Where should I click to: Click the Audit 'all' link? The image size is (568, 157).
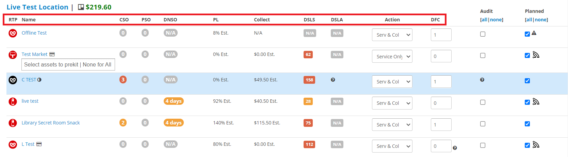[484, 20]
